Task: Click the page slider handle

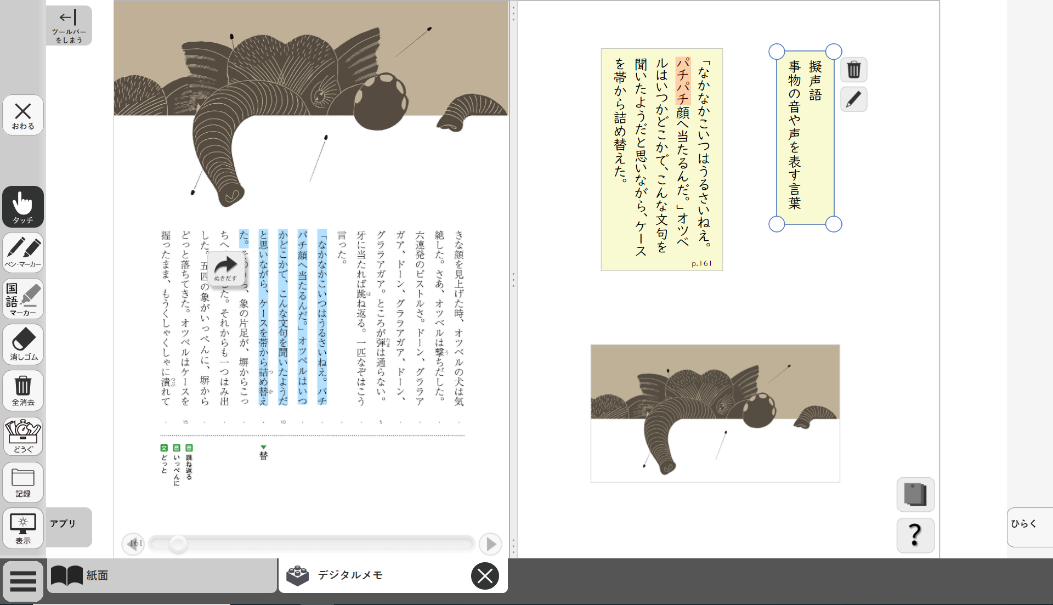Action: (x=178, y=544)
